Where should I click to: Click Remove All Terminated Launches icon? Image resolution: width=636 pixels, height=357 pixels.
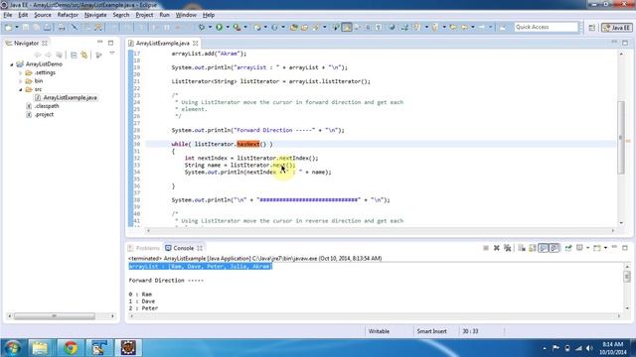click(x=507, y=248)
